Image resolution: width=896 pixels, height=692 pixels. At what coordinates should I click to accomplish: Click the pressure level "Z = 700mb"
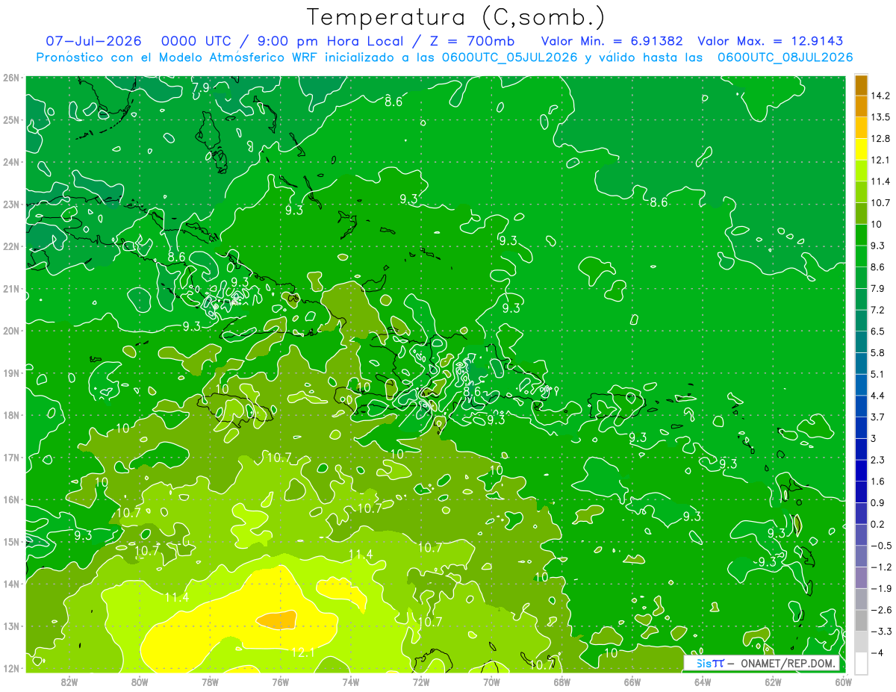click(471, 41)
